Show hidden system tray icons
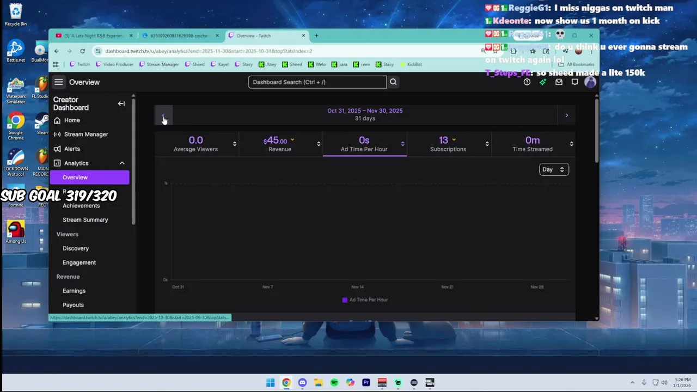The image size is (697, 392). pos(632,383)
